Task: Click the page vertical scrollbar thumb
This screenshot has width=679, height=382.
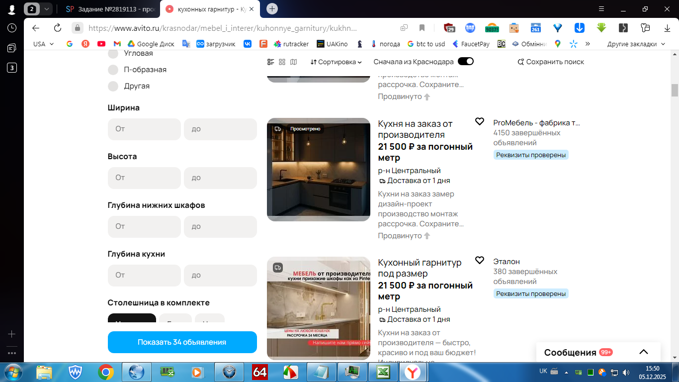Action: [x=675, y=90]
